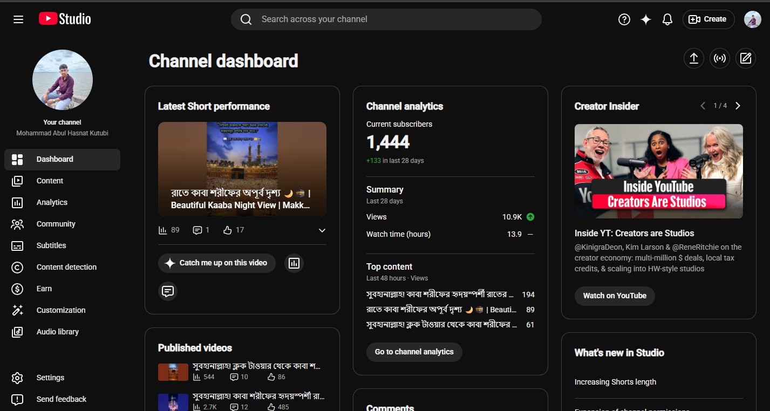Click the channel profile picture in sidebar

[x=63, y=80]
